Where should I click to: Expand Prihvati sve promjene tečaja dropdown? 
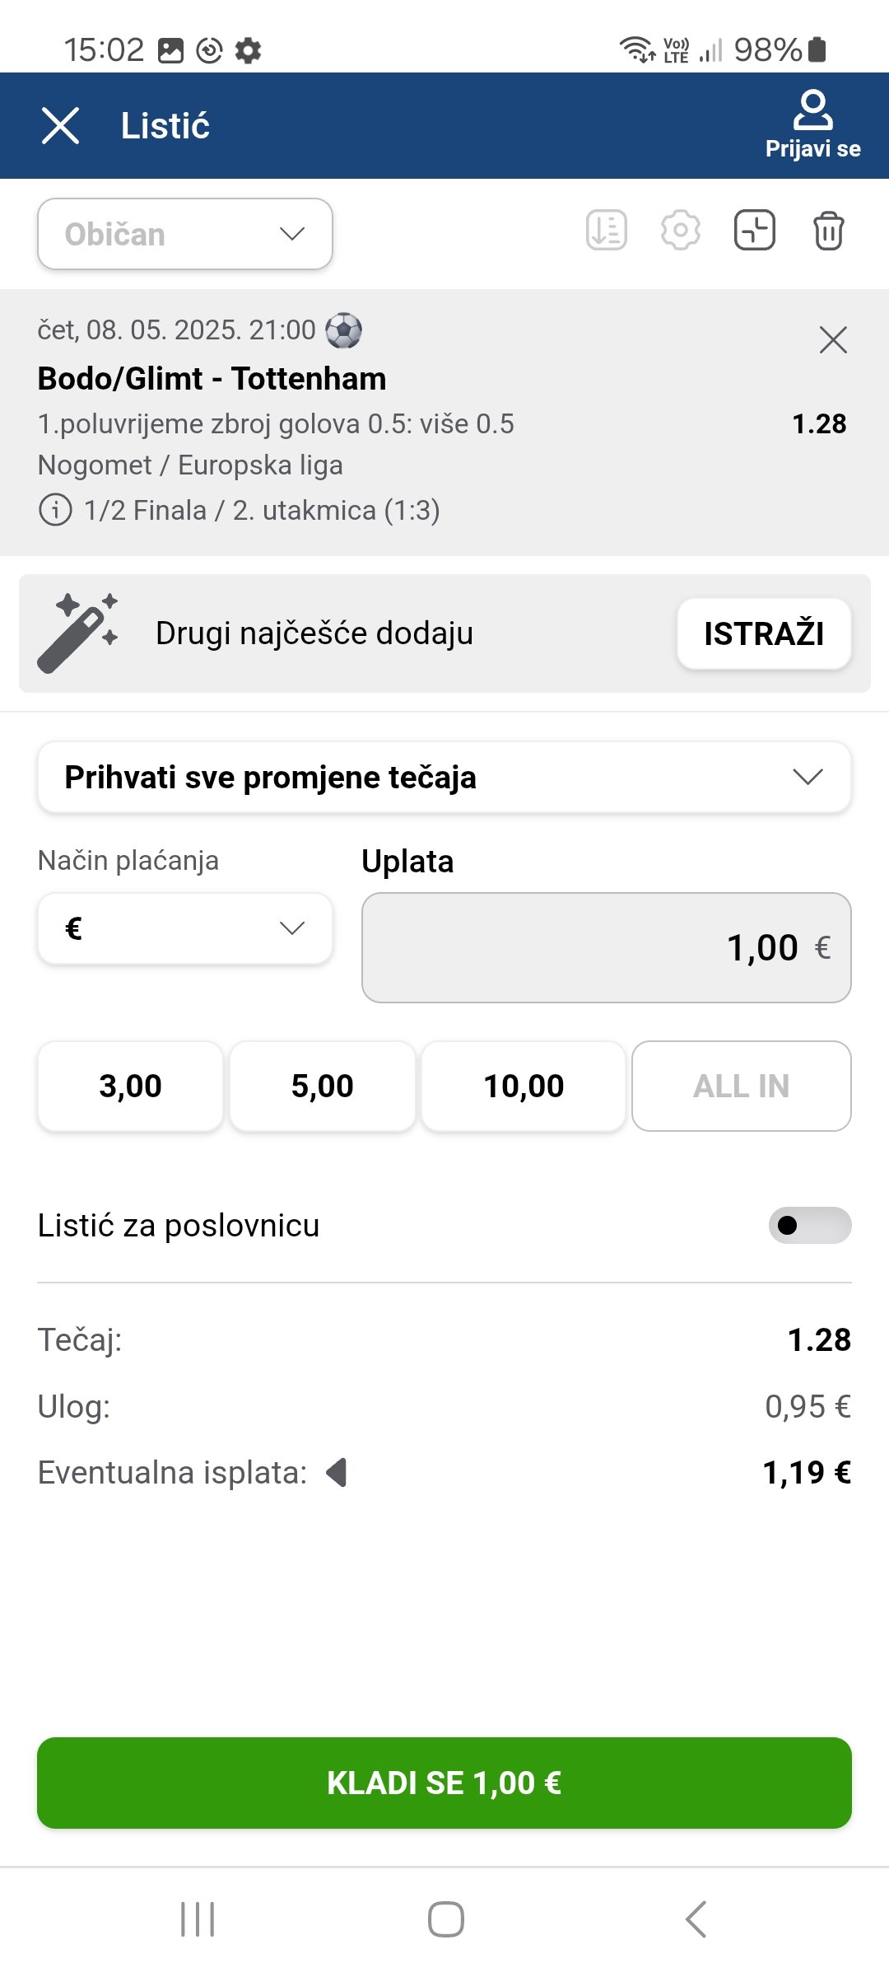point(444,777)
